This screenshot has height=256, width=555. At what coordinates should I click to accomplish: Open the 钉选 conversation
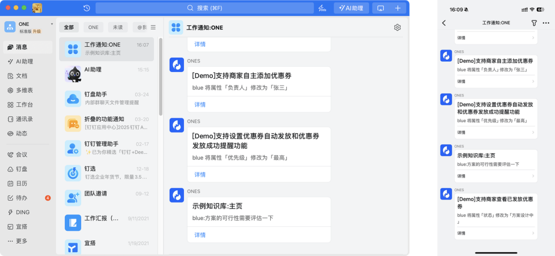click(106, 173)
